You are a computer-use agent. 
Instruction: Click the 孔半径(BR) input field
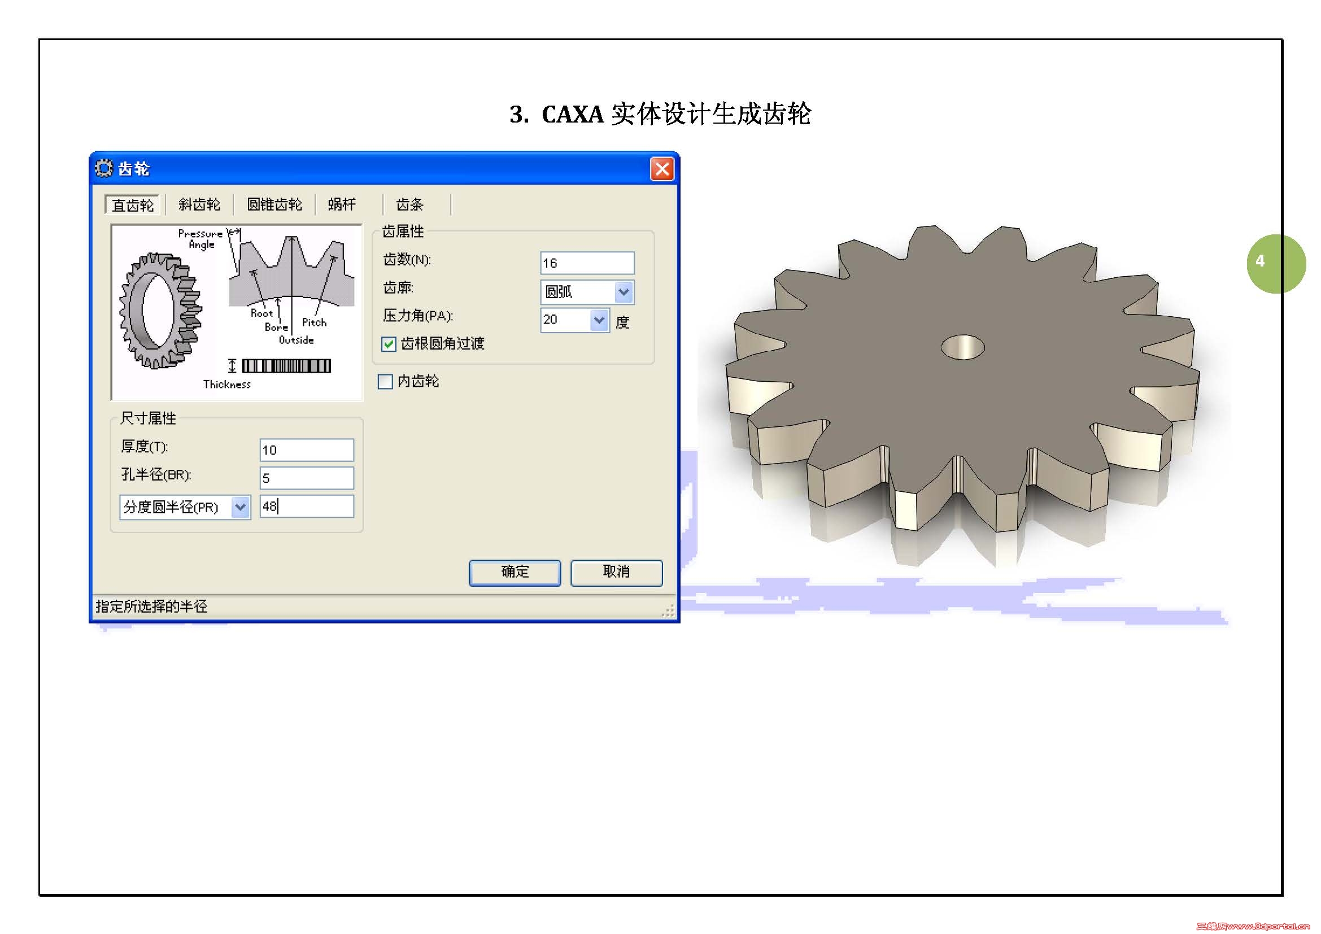click(307, 478)
